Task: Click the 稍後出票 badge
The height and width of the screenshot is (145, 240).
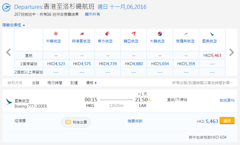Action: pyautogui.click(x=76, y=122)
